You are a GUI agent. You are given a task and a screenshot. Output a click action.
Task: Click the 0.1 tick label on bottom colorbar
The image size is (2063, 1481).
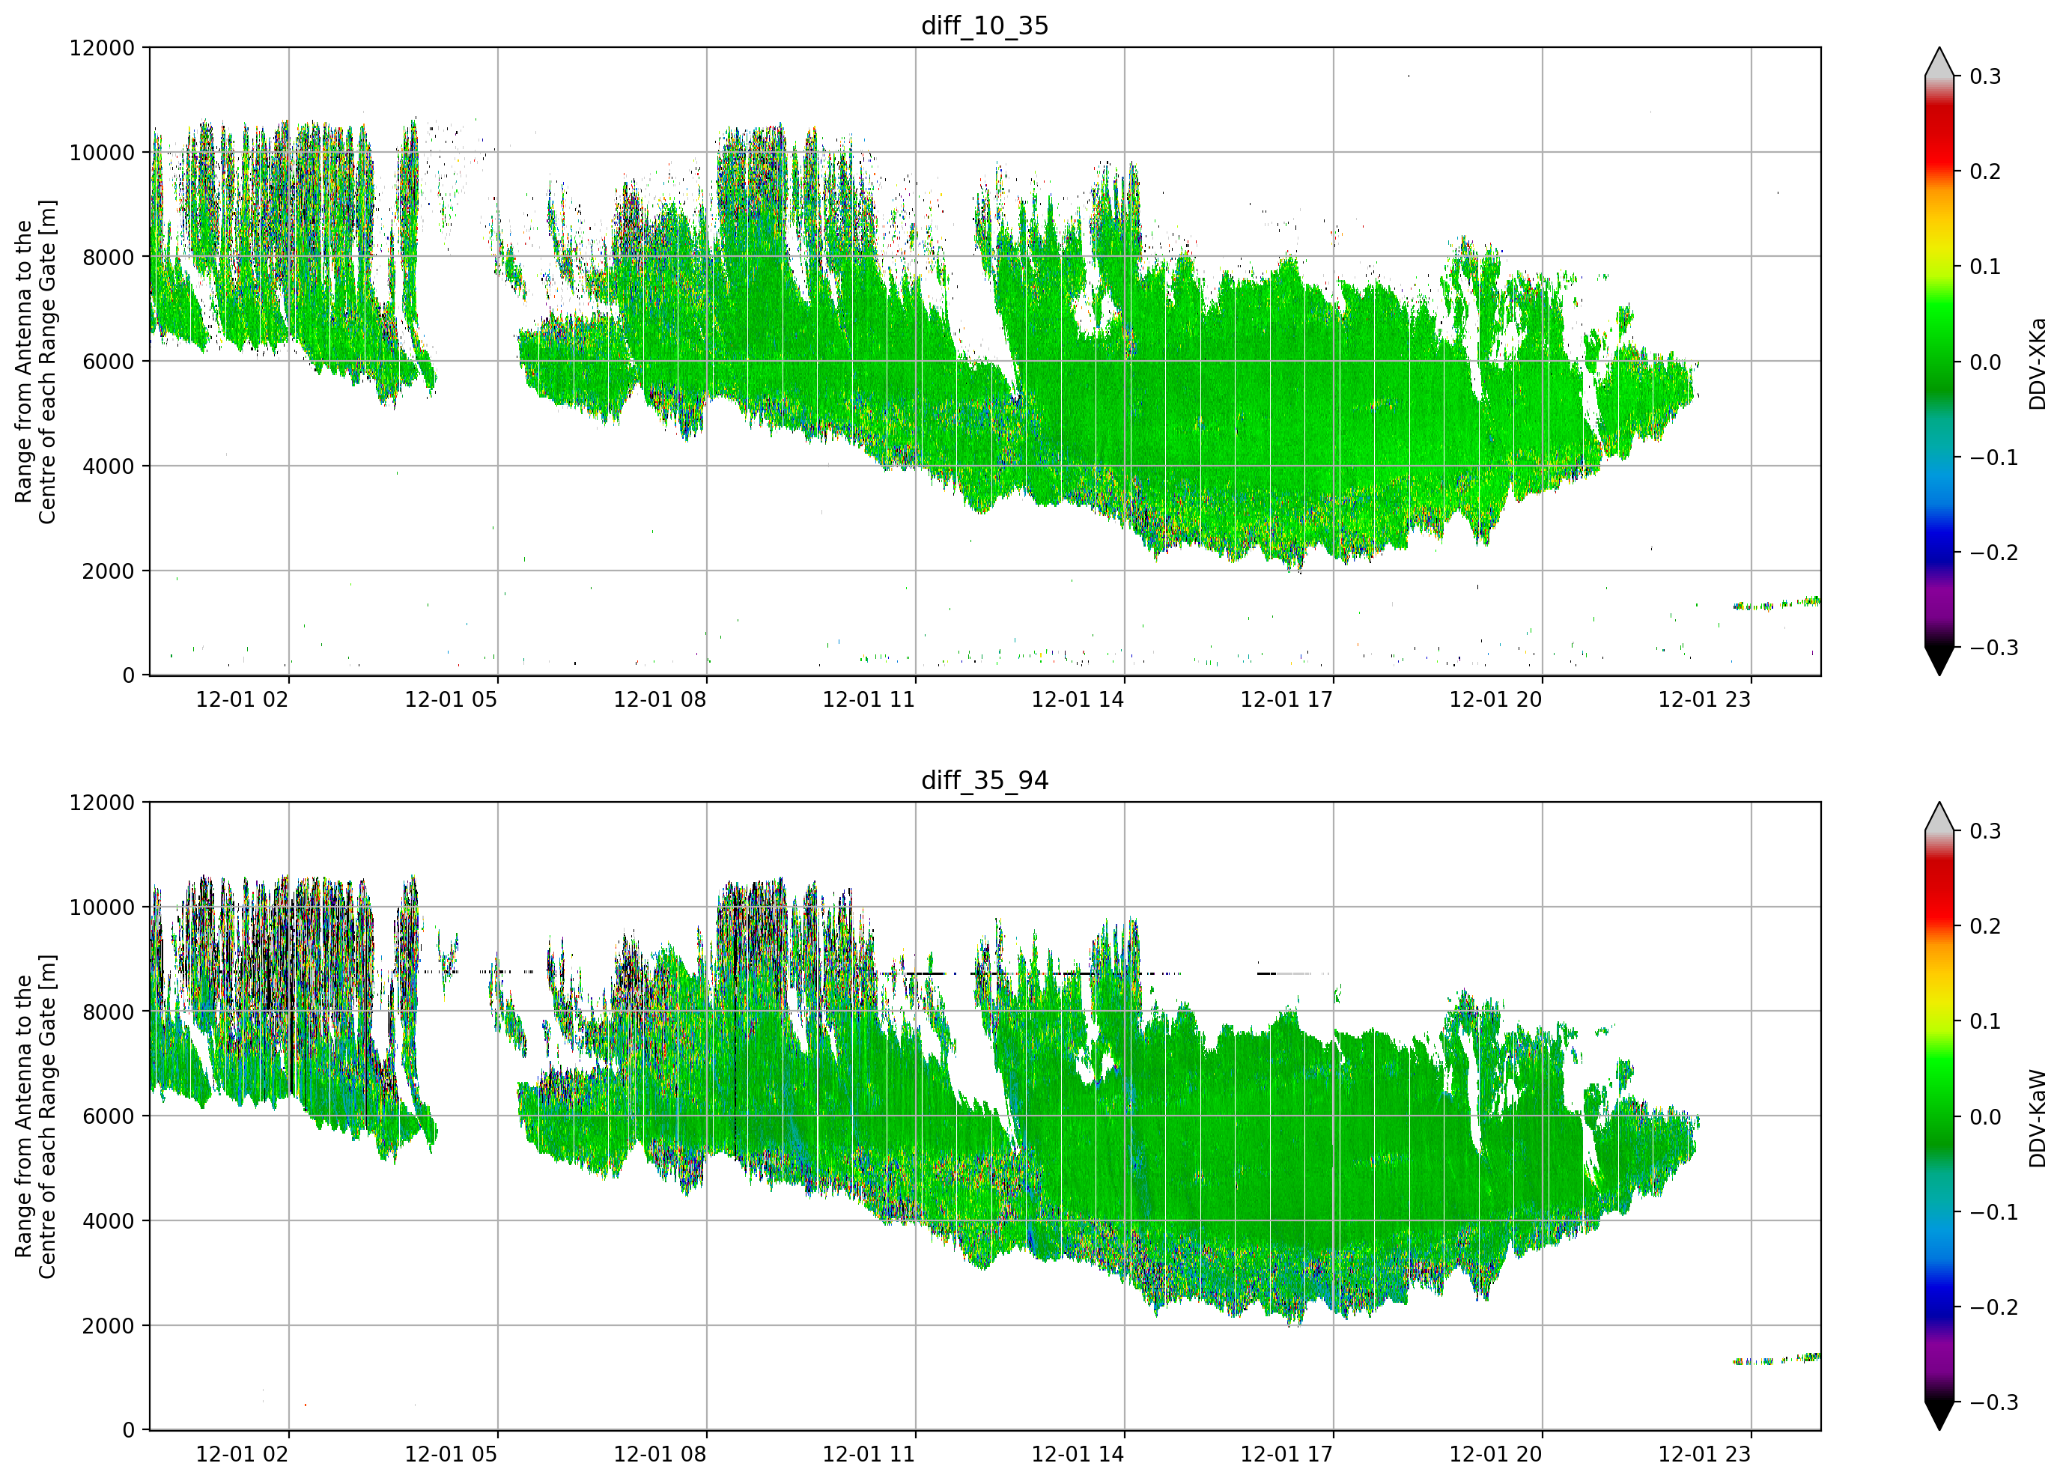pos(1986,1021)
